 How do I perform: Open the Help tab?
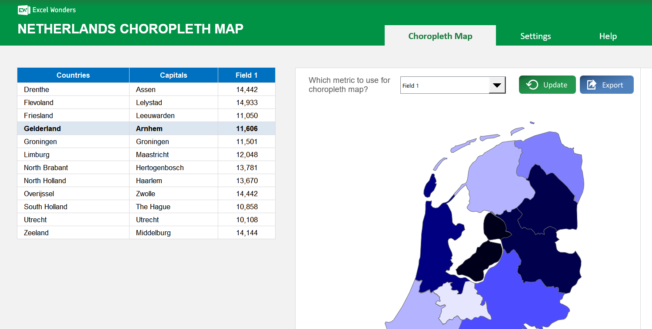click(x=608, y=36)
